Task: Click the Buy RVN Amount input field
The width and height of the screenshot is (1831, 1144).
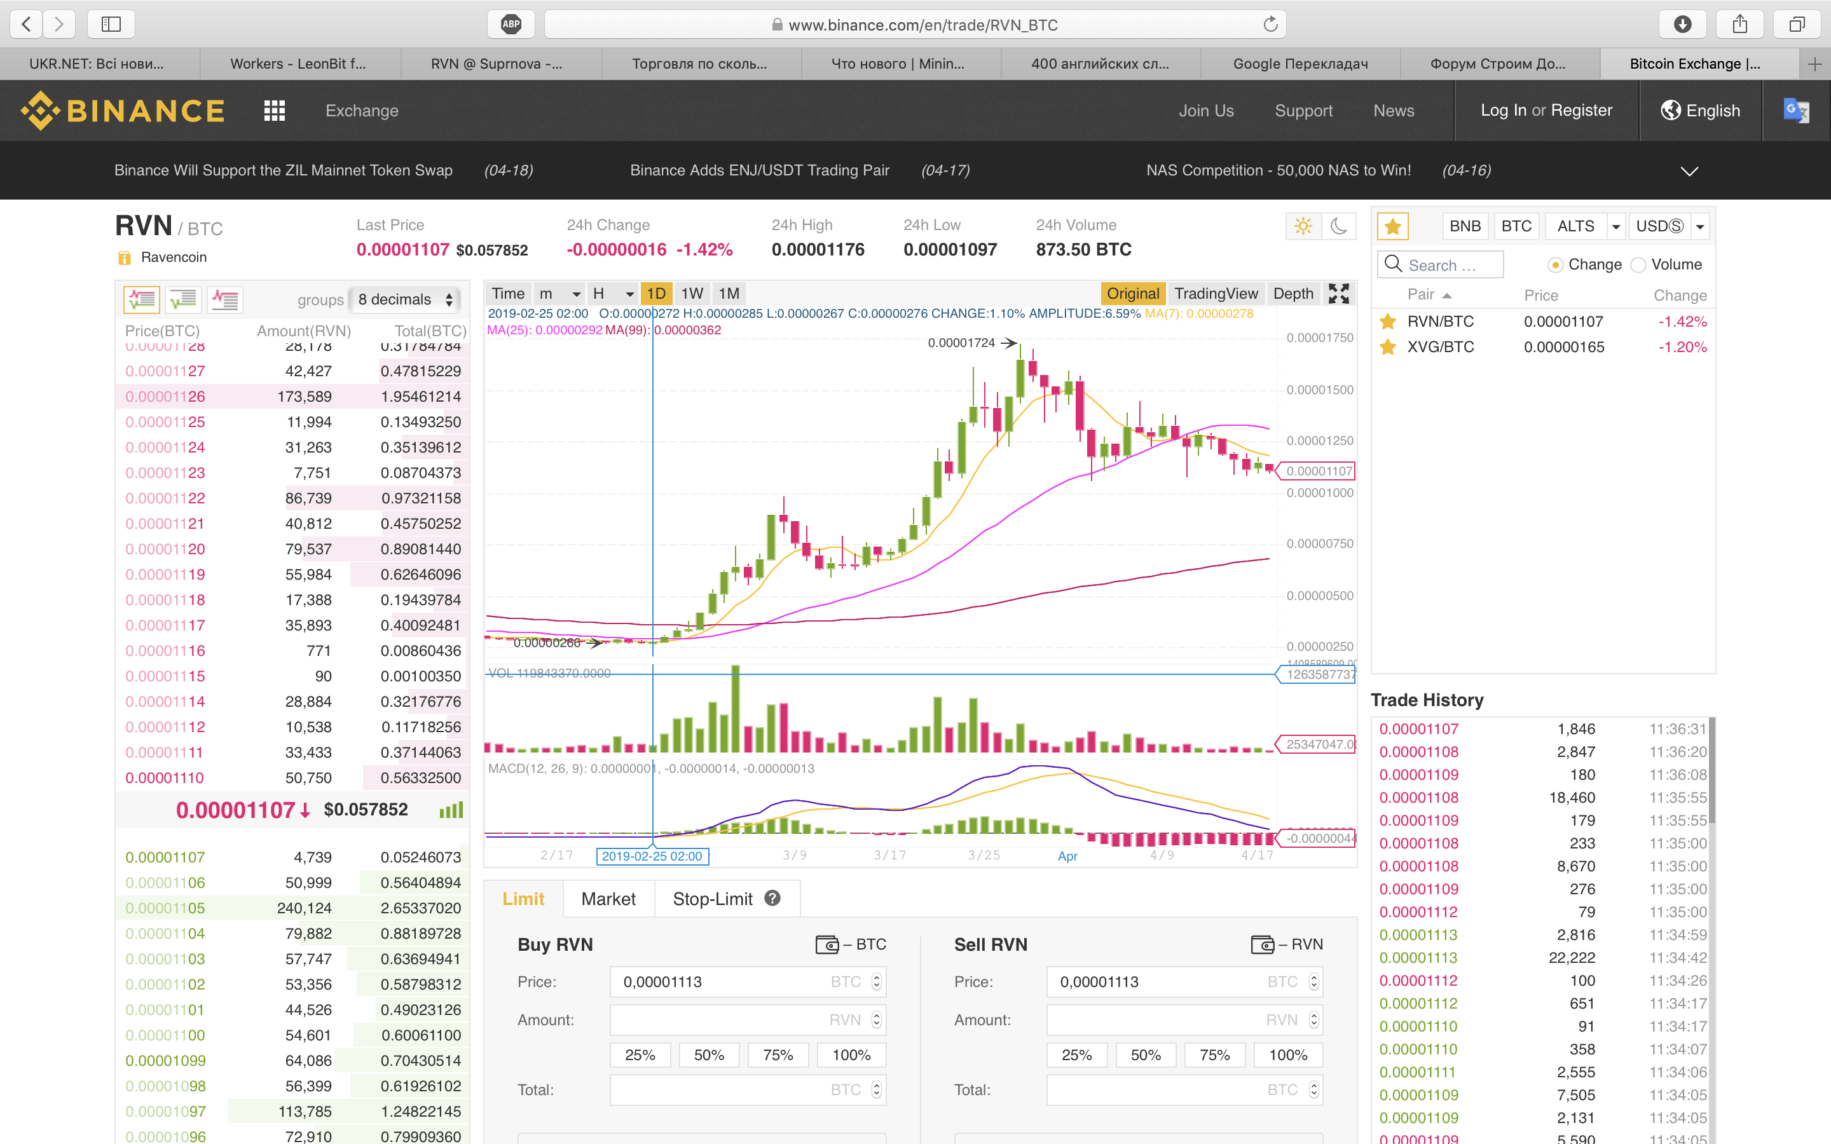Action: click(748, 1020)
